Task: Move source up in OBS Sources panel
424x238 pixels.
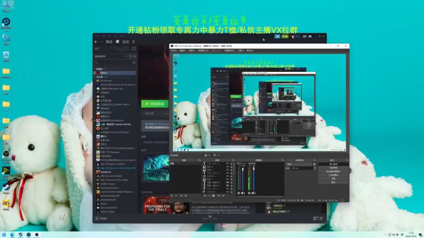Action: pos(218,196)
